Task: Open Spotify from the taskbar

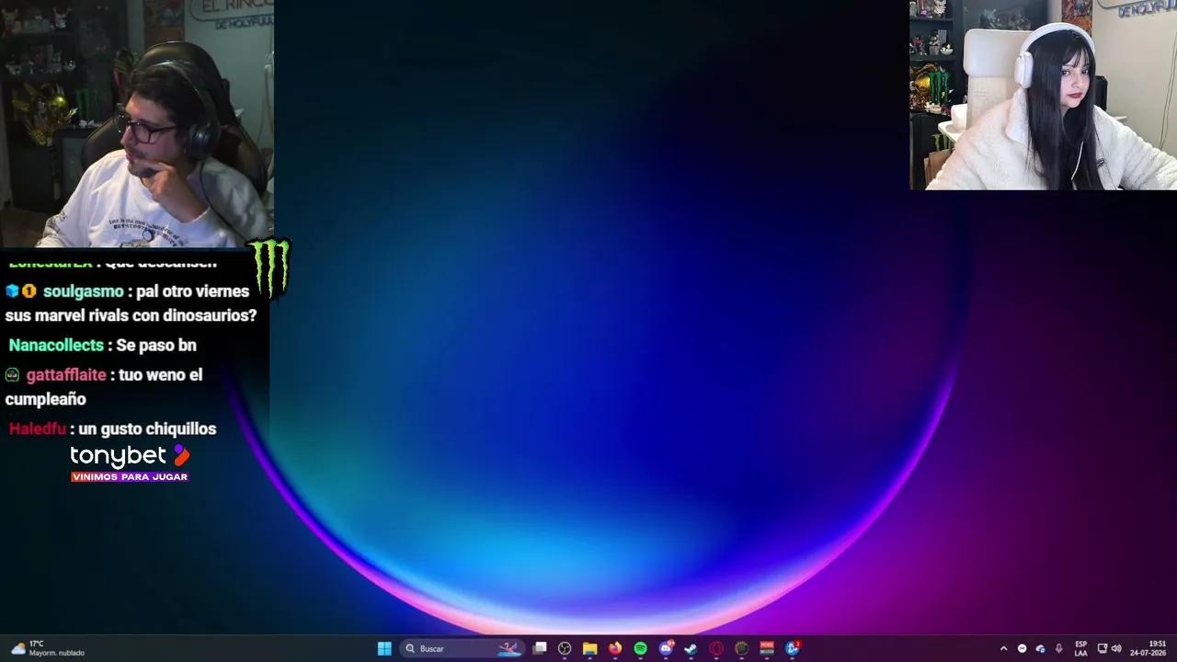Action: 640,648
